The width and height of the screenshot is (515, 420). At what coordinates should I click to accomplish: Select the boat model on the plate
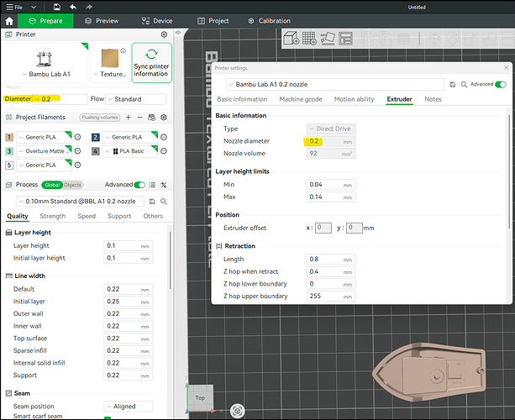(428, 372)
